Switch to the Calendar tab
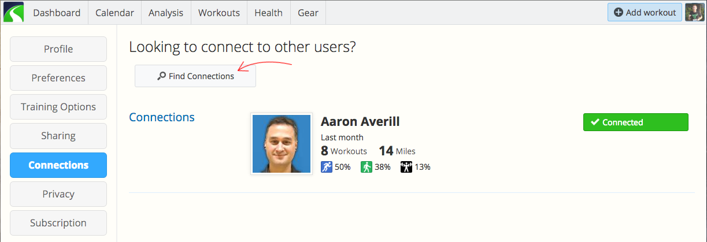 point(114,13)
